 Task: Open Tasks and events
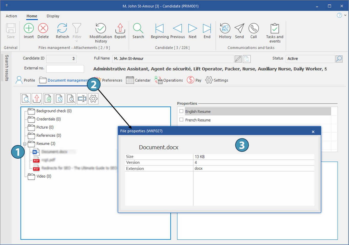click(275, 28)
